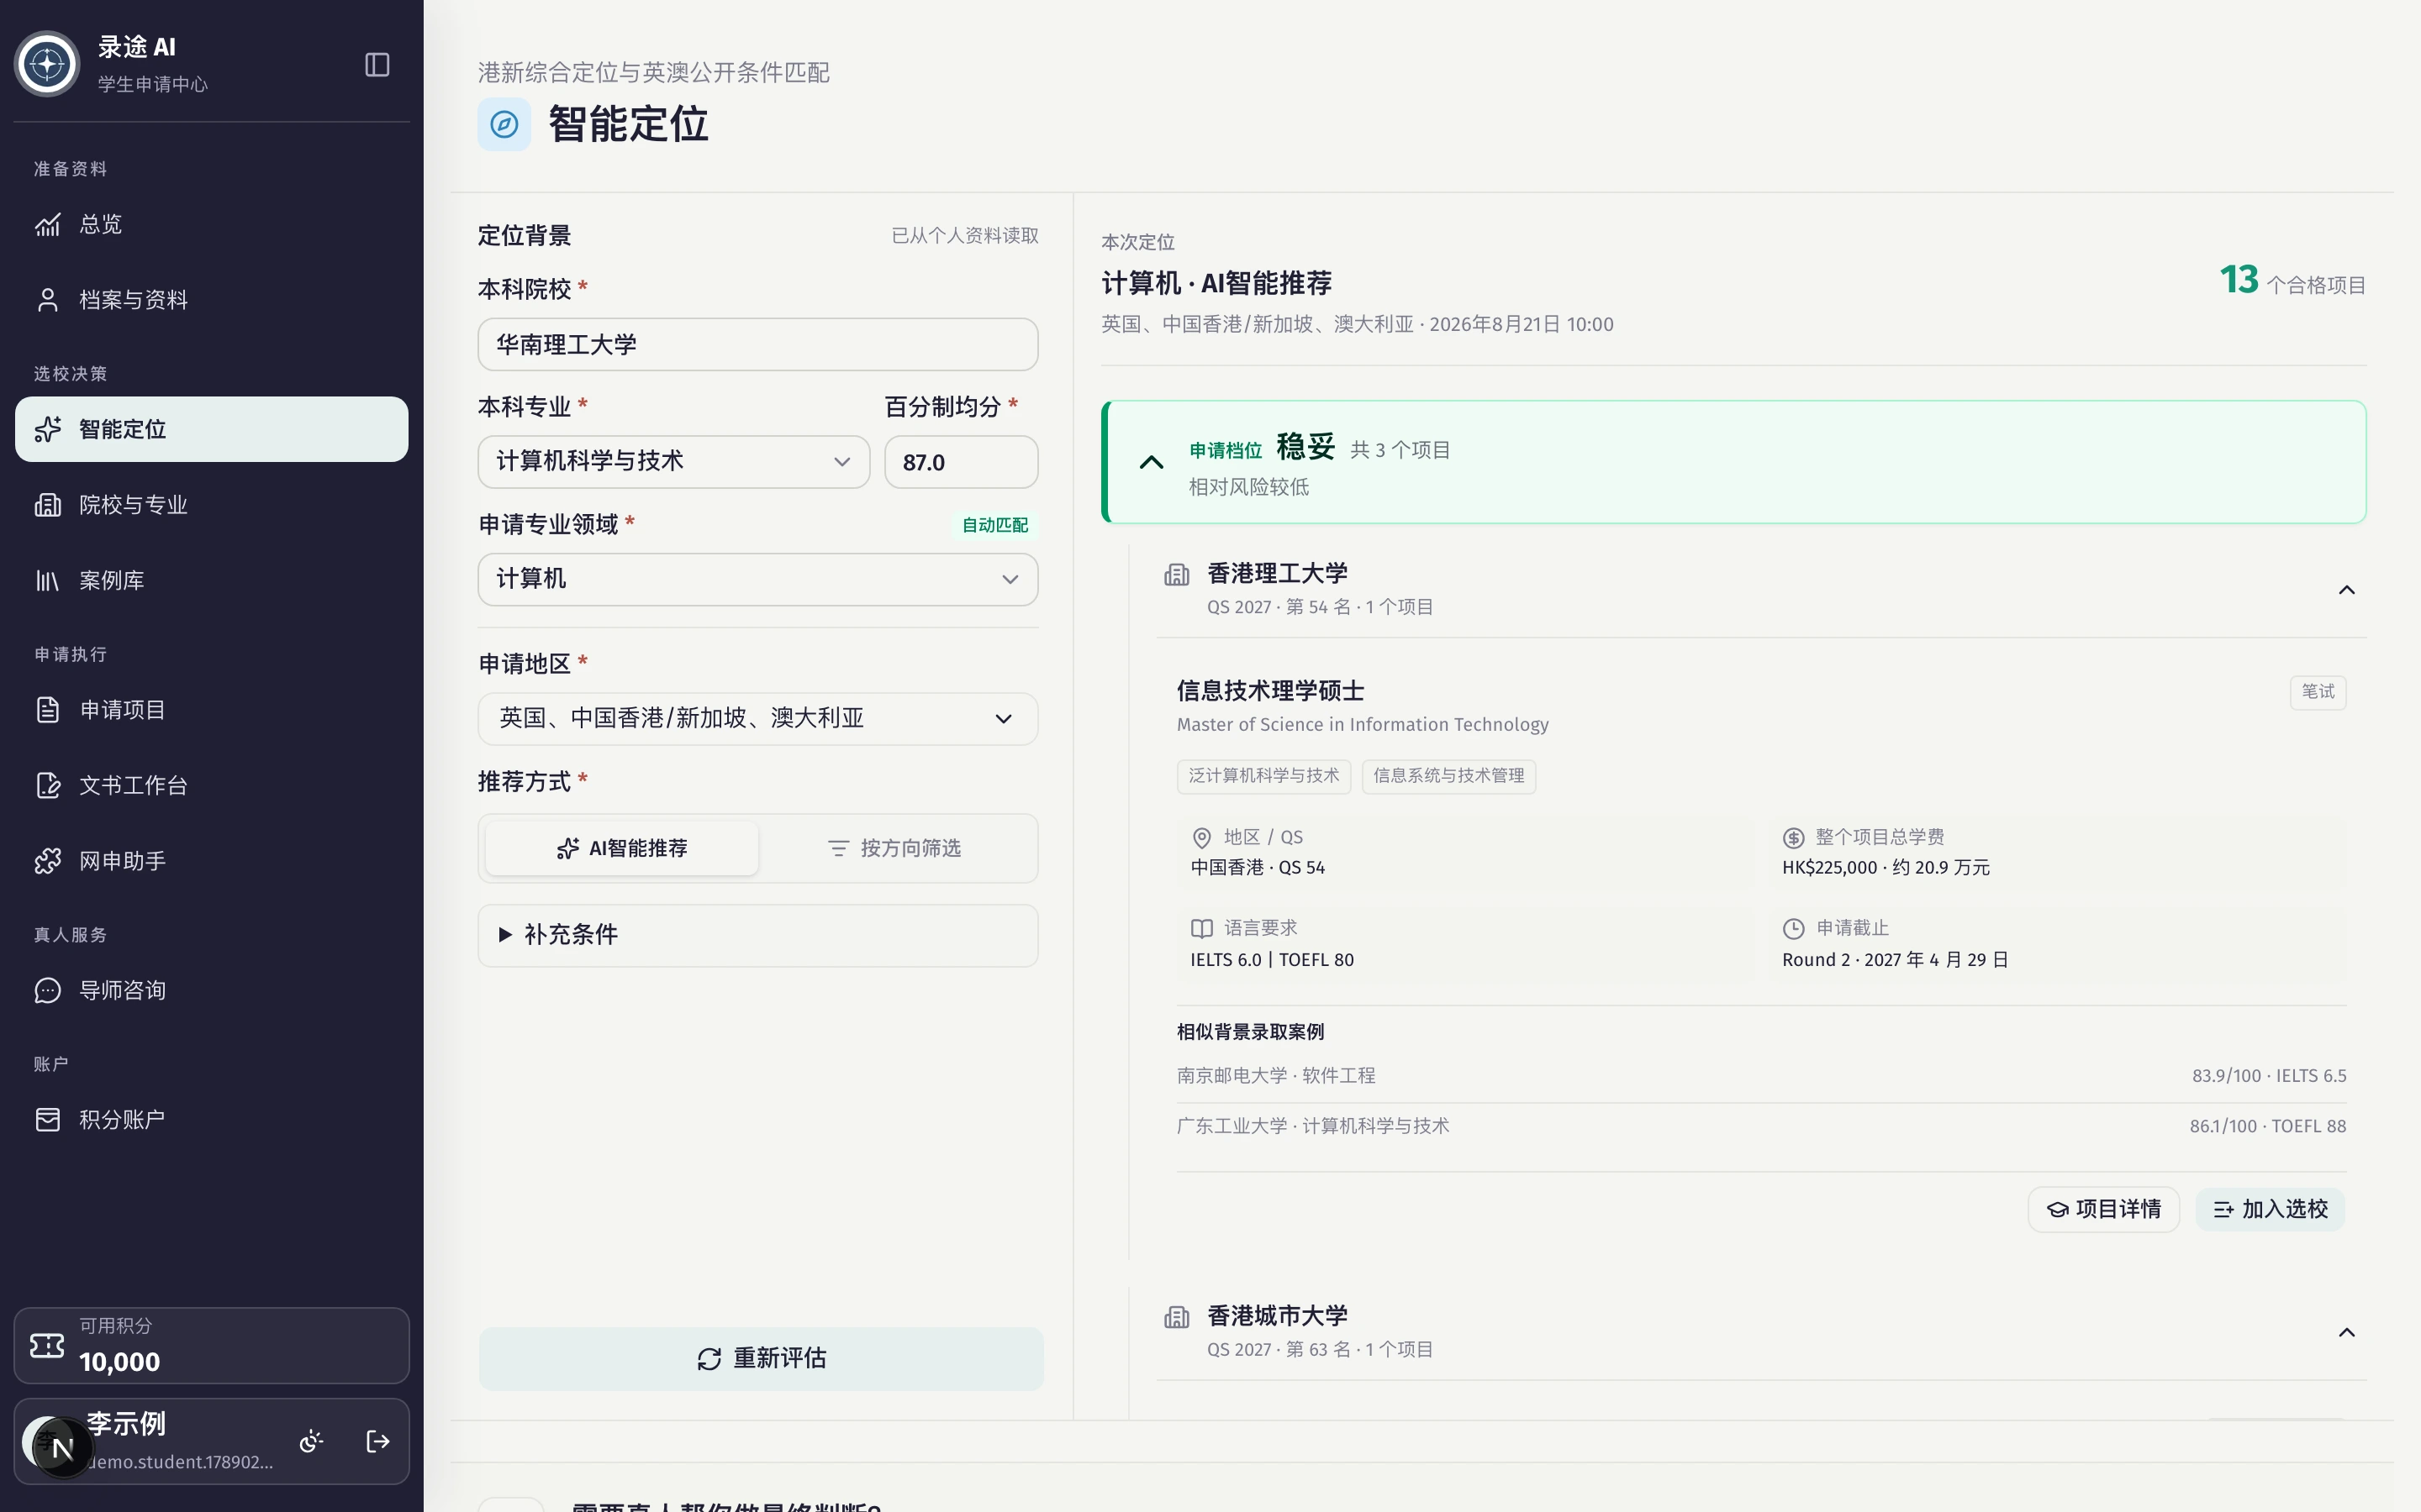Select AI智能推荐 recommendation mode
2421x1512 pixels.
(x=622, y=849)
